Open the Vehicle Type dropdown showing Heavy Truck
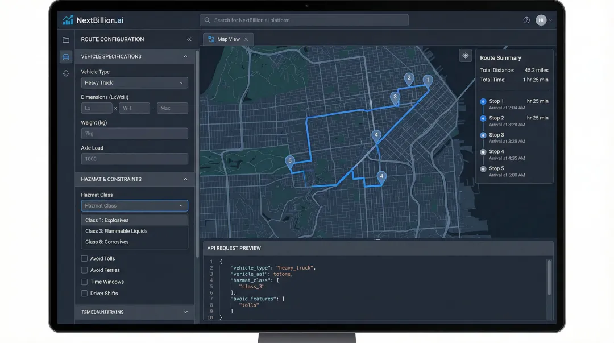 point(134,82)
